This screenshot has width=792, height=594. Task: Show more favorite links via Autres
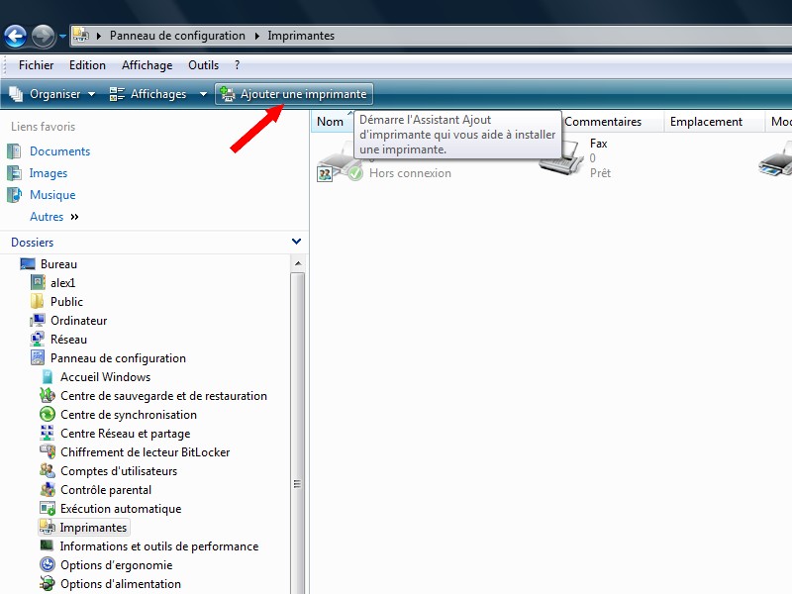pos(53,217)
